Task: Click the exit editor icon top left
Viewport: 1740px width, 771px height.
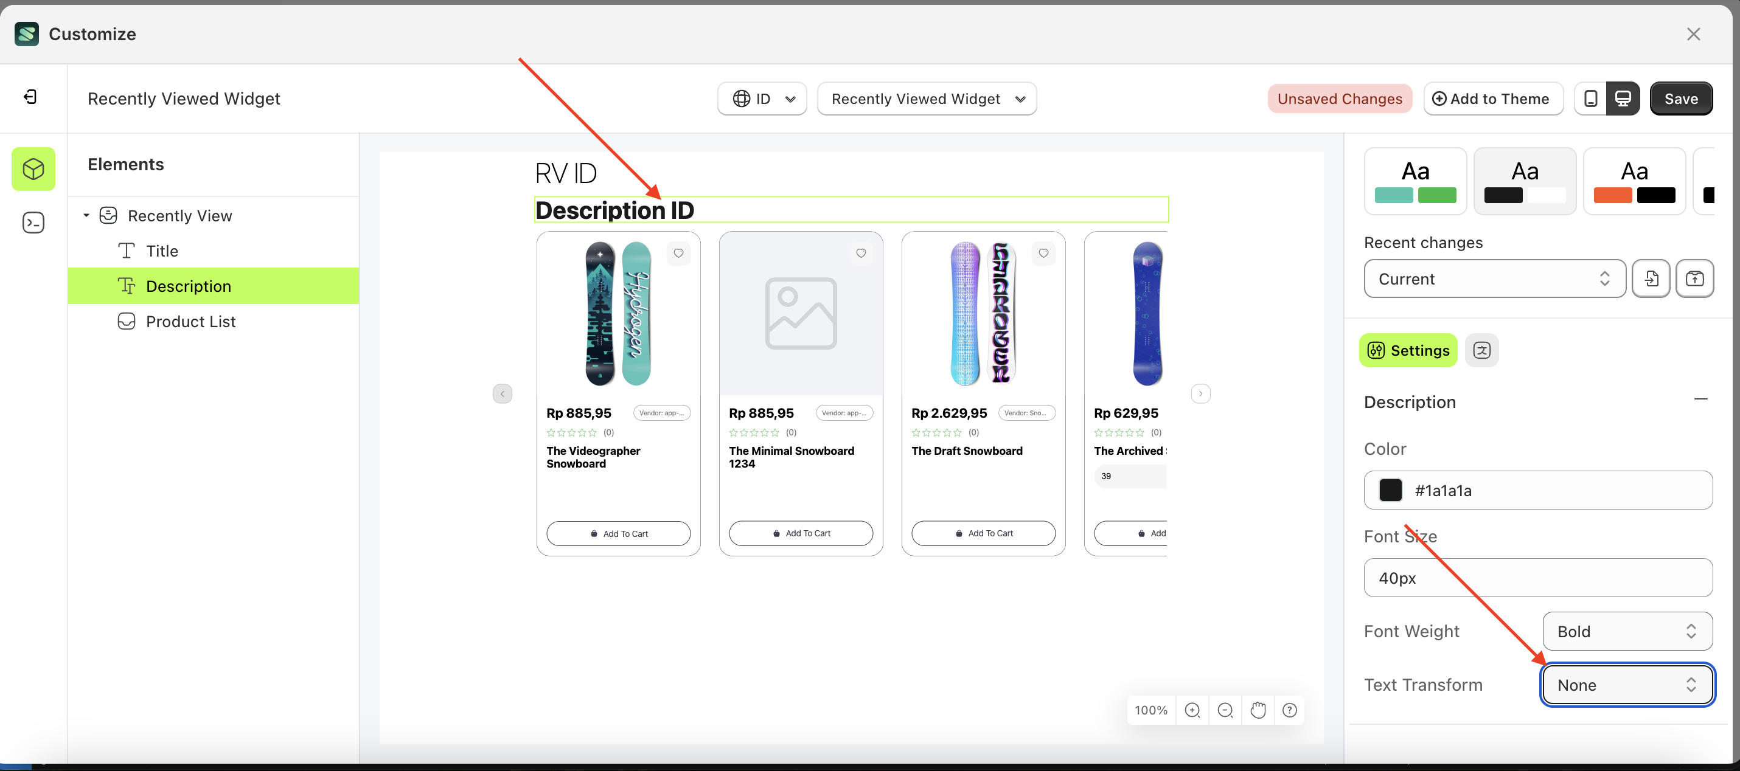Action: [30, 97]
